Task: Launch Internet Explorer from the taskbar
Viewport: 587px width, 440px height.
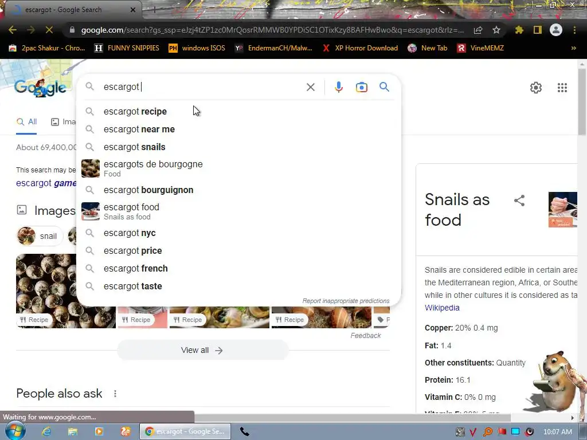Action: click(x=46, y=431)
